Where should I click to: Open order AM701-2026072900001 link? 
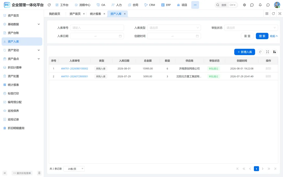[x=74, y=76]
